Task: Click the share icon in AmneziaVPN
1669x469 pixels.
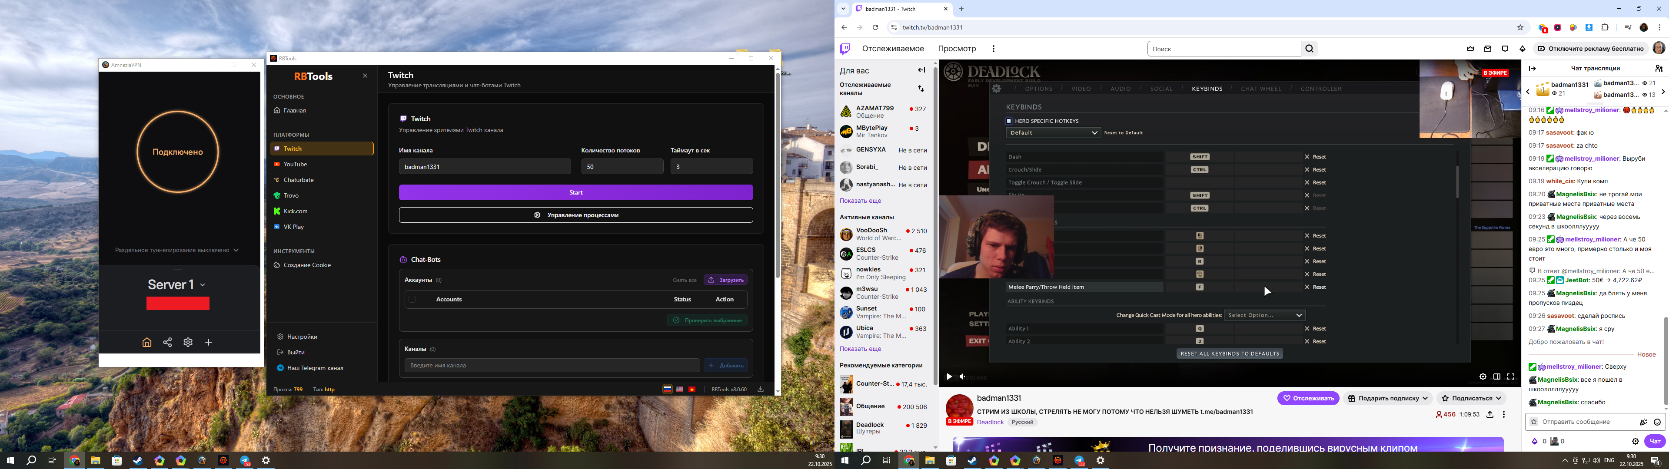Action: click(x=167, y=342)
